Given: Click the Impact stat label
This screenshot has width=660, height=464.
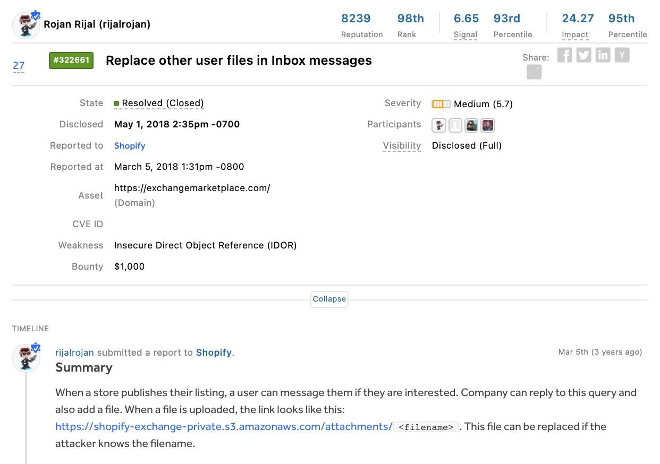Looking at the screenshot, I should pyautogui.click(x=575, y=35).
